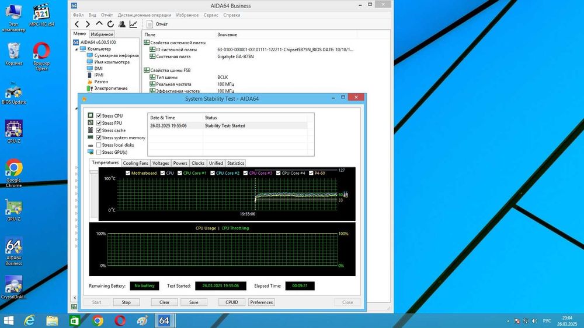Switch to Cooling Fans tab
The height and width of the screenshot is (328, 584).
135,163
